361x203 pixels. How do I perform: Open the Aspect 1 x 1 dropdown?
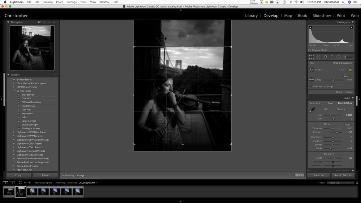pyautogui.click(x=343, y=70)
